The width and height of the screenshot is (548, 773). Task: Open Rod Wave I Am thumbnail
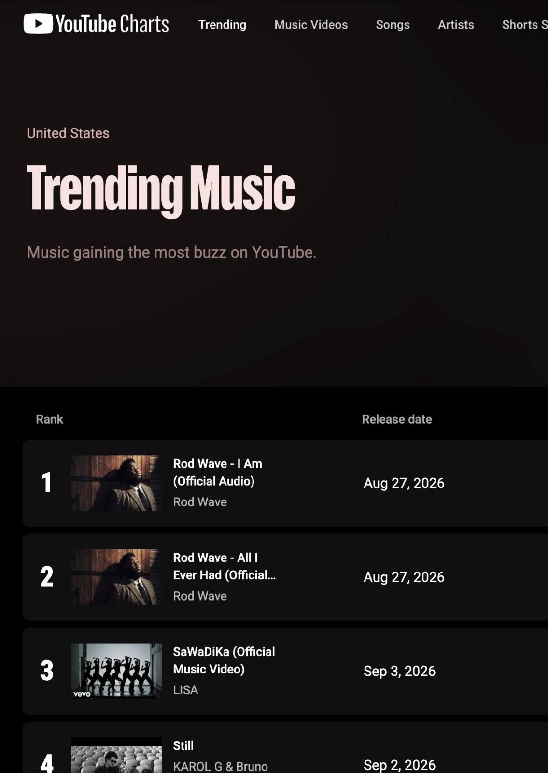point(116,483)
